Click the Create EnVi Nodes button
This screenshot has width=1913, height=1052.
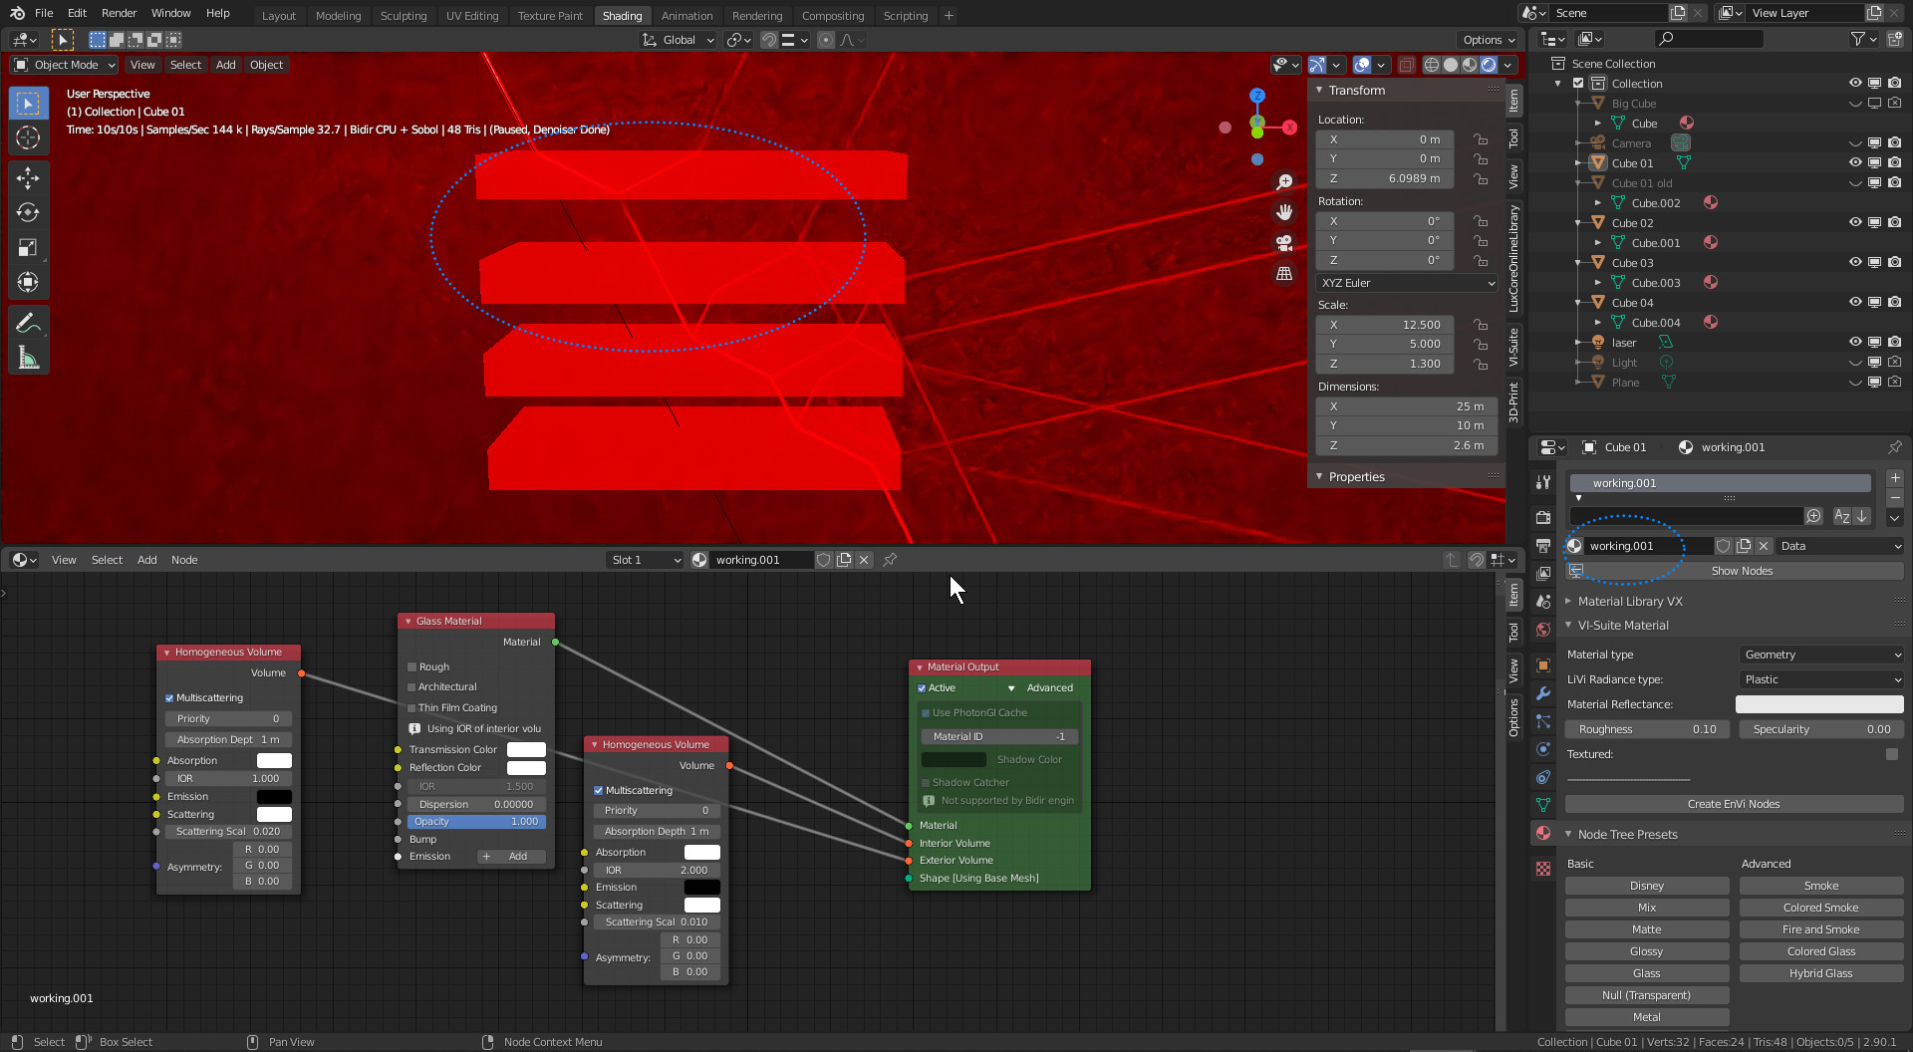click(x=1733, y=804)
